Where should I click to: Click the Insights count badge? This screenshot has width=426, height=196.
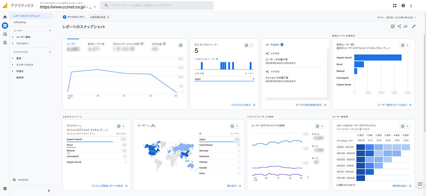(x=282, y=44)
